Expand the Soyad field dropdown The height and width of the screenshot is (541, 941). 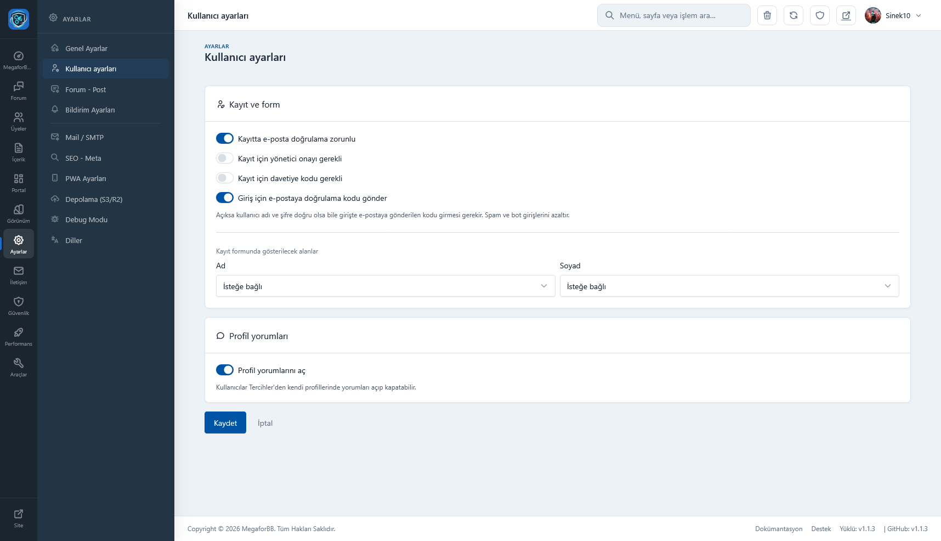pyautogui.click(x=729, y=286)
